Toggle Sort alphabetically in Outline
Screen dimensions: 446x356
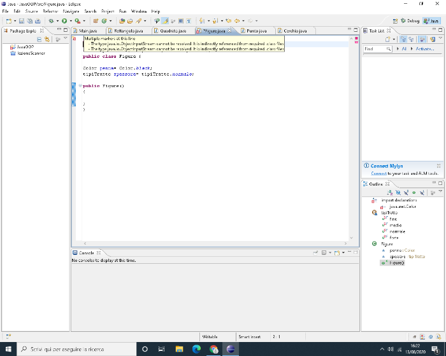pos(390,193)
